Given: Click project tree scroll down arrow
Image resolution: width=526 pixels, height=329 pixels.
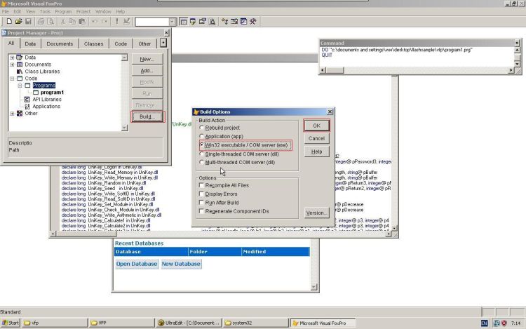Looking at the screenshot, I should 124,128.
